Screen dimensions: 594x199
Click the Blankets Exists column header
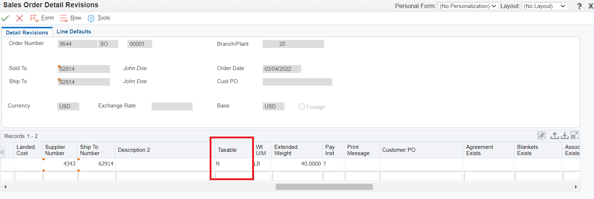tap(538, 150)
